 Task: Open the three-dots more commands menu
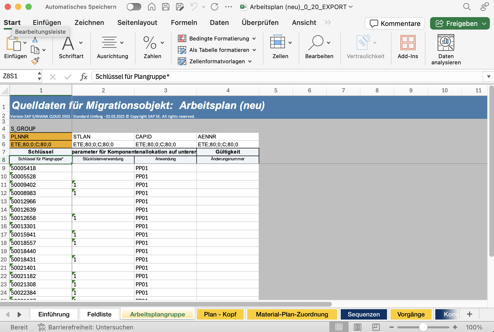tap(229, 7)
